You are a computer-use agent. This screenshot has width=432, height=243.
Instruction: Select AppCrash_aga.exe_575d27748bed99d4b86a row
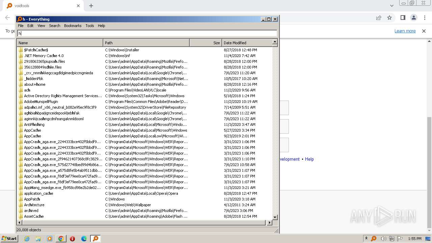pyautogui.click(x=144, y=165)
